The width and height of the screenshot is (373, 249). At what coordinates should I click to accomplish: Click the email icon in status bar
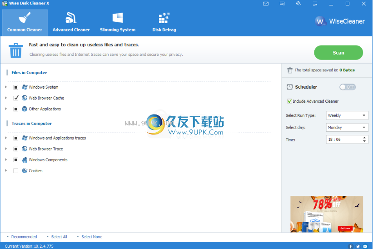(365, 246)
